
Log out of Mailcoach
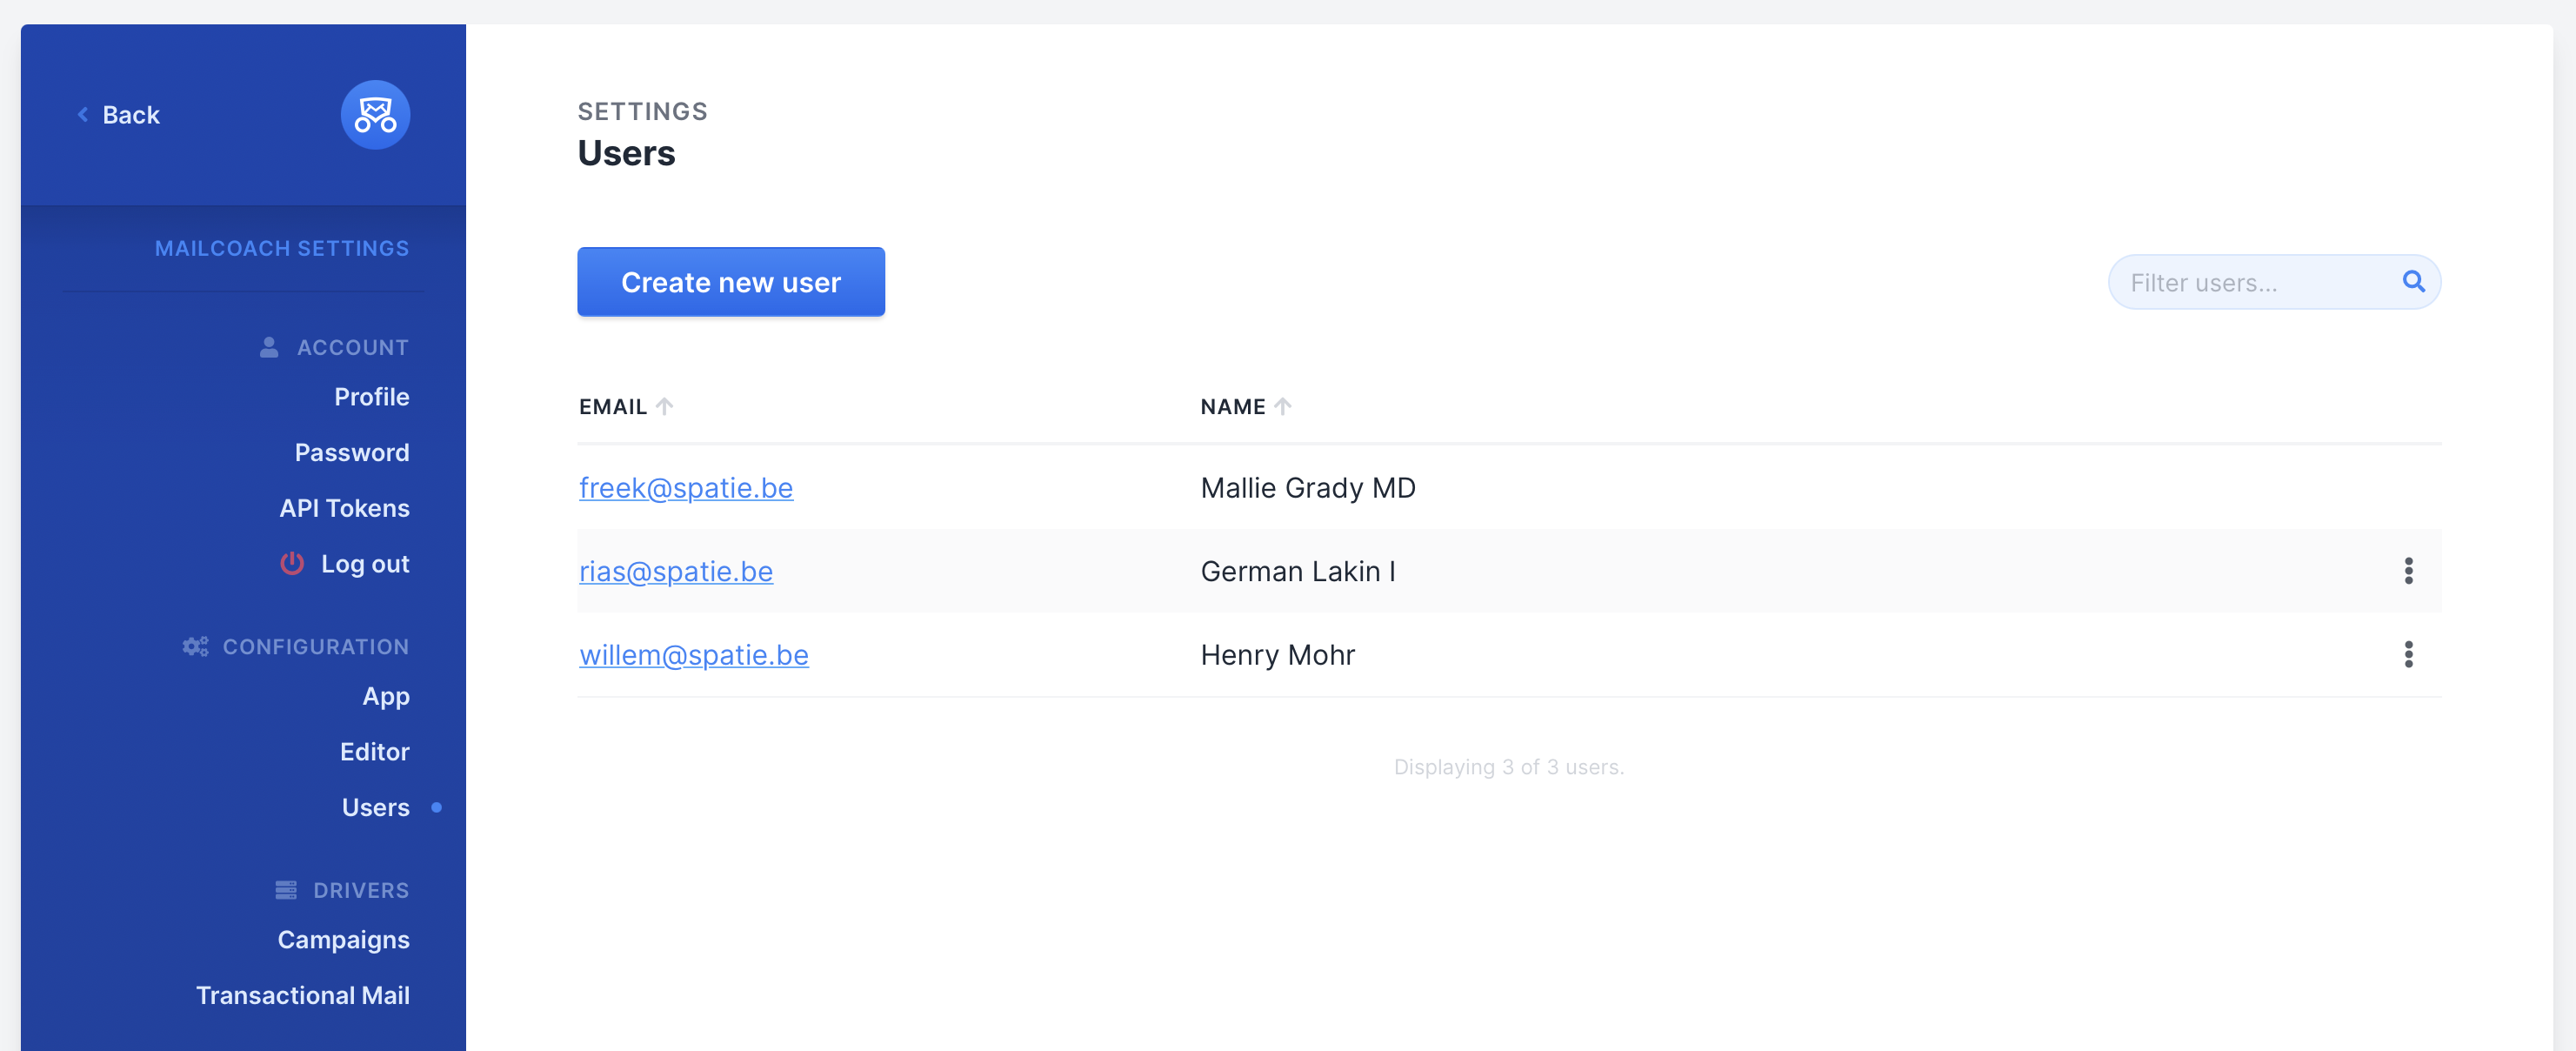[x=365, y=564]
